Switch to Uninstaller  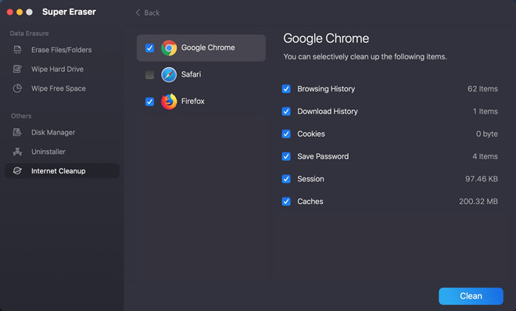62,152
